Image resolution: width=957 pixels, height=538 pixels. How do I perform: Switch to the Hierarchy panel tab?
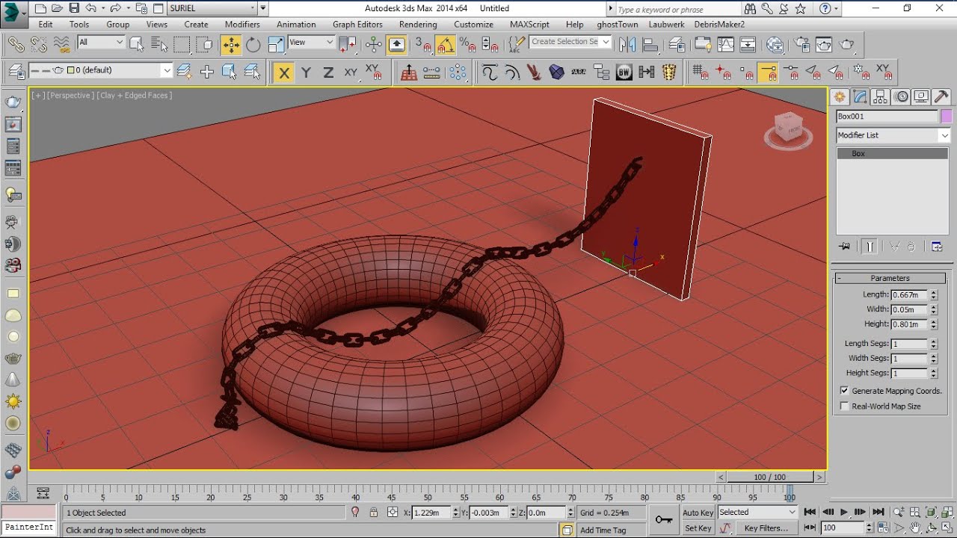(x=881, y=96)
